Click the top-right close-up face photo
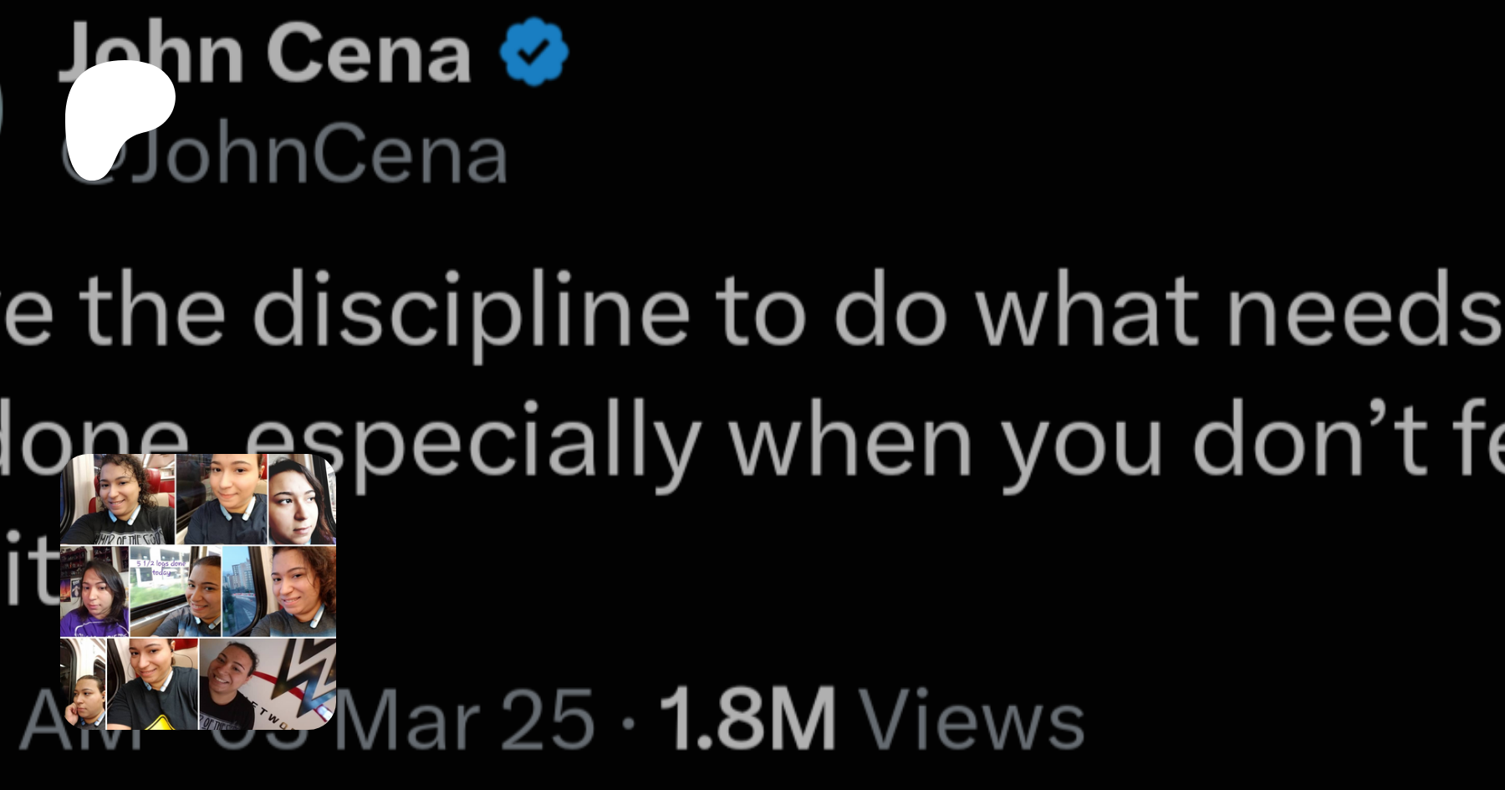Screen dimensions: 1505x790 coord(301,499)
